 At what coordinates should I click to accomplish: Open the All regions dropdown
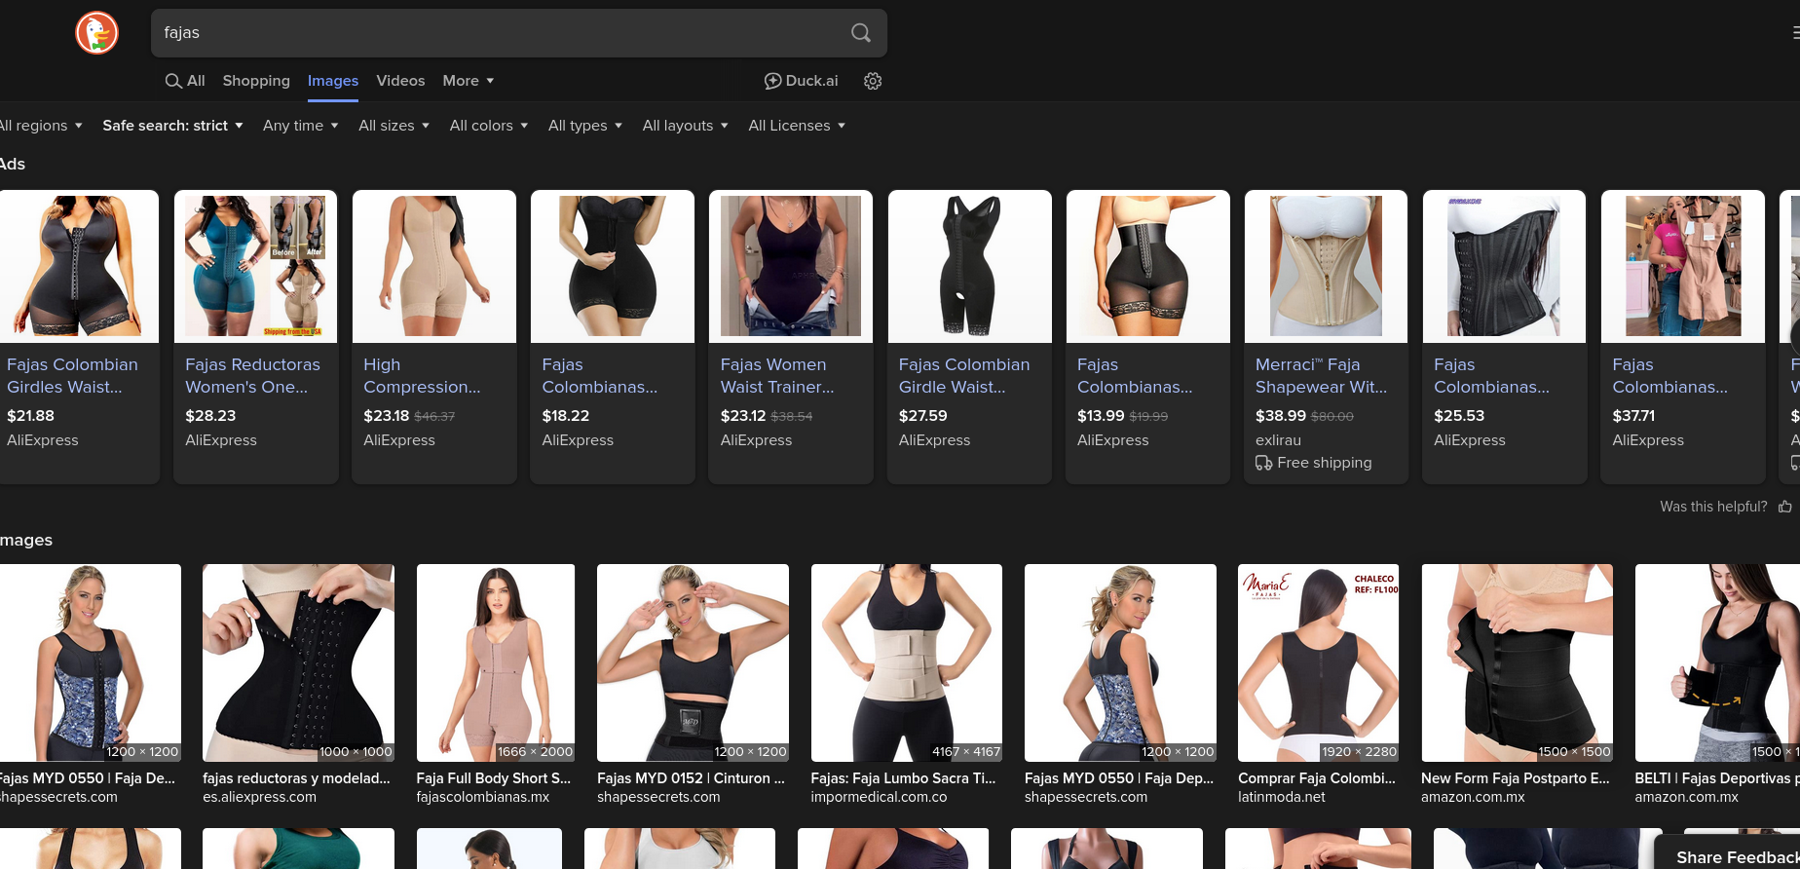pyautogui.click(x=41, y=126)
